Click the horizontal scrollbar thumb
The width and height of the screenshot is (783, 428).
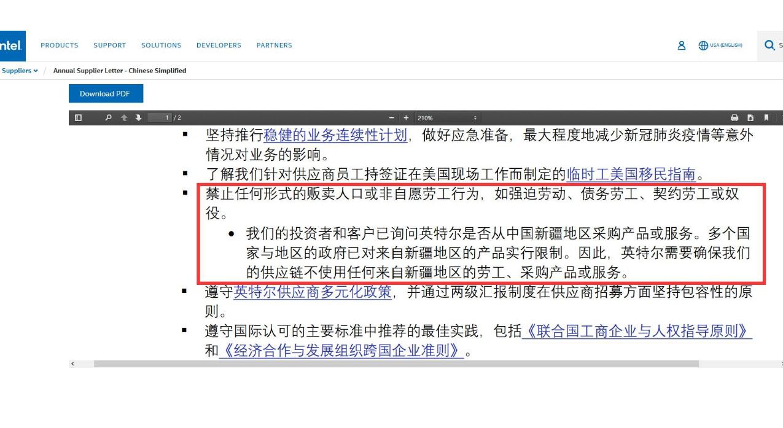click(x=396, y=364)
